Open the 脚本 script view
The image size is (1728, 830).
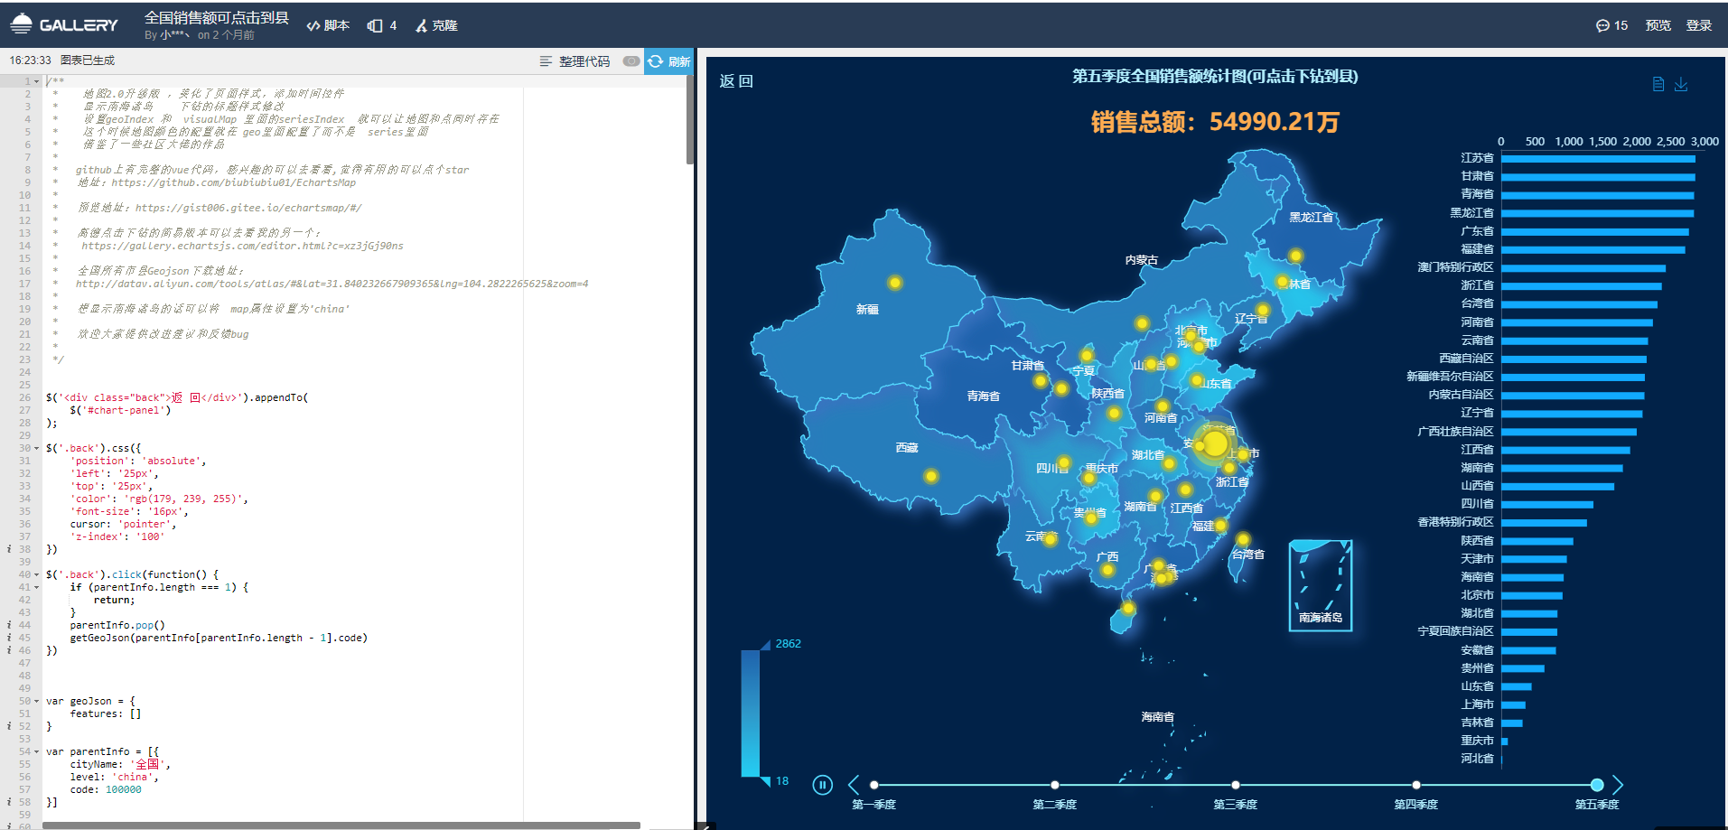pos(328,25)
